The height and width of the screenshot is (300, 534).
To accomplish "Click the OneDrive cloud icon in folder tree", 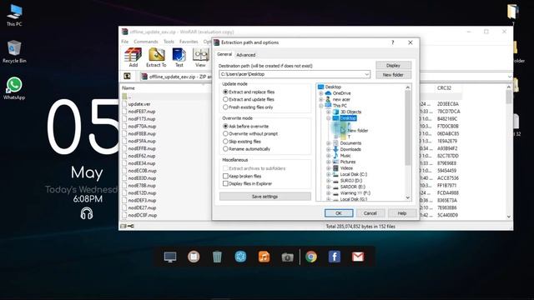I will [328, 92].
